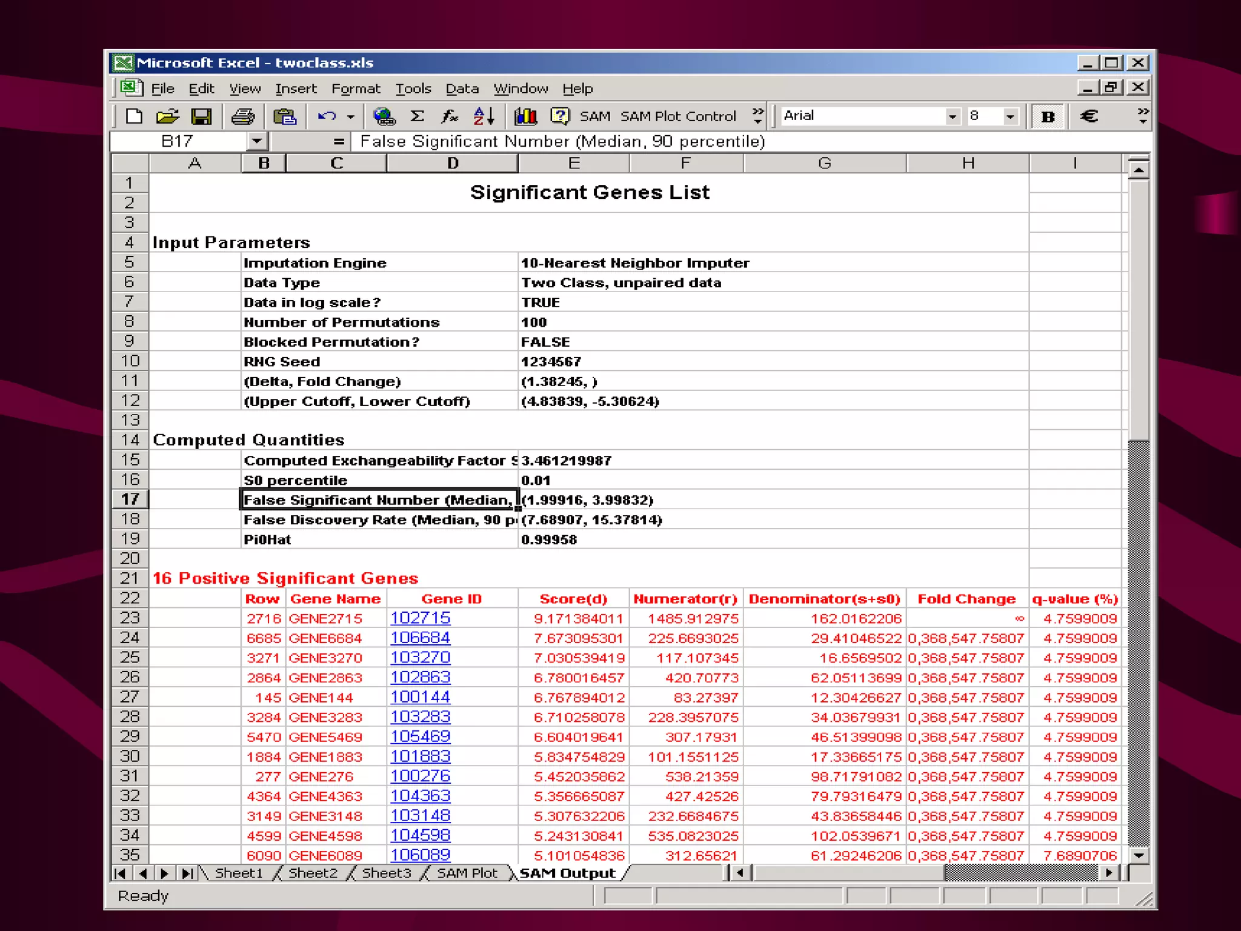The height and width of the screenshot is (931, 1241).
Task: Switch to the SAM Plot sheet tab
Action: (467, 873)
